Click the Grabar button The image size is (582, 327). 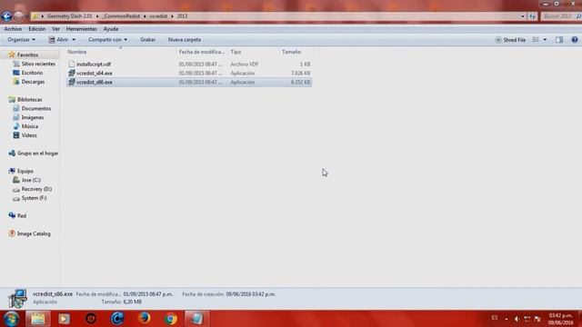147,40
